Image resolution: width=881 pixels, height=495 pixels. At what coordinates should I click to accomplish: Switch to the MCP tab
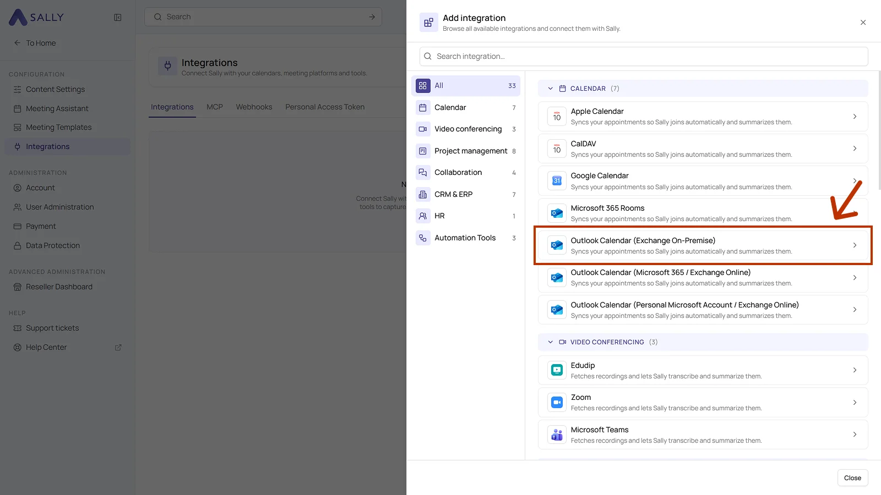coord(215,107)
